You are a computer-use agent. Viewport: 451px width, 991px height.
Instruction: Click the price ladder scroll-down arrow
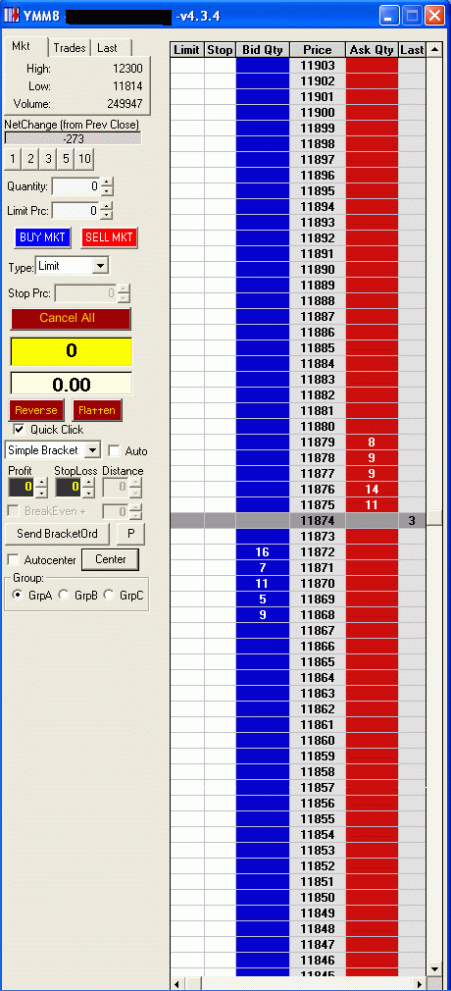tap(434, 968)
